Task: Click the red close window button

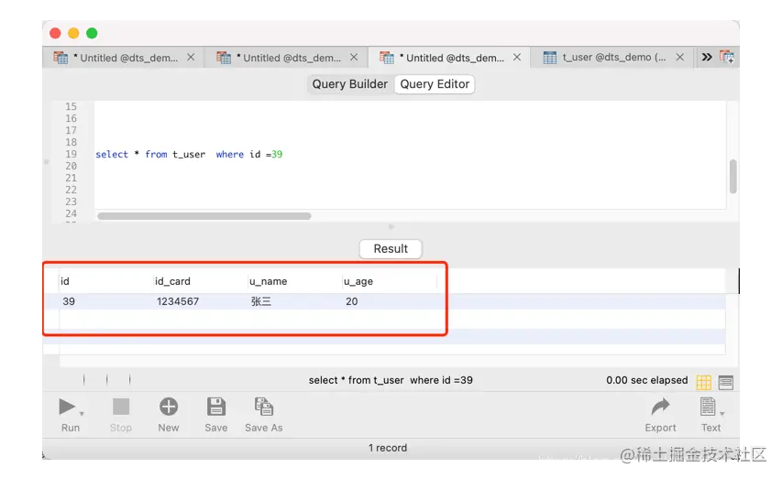Action: 55,33
